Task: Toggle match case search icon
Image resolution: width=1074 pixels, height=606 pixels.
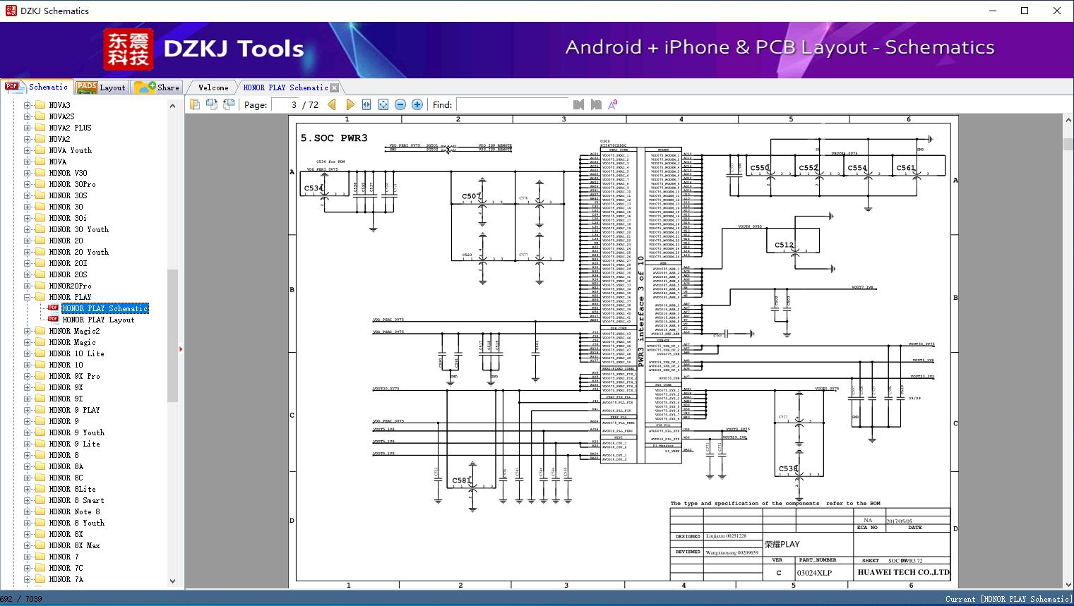Action: [613, 104]
